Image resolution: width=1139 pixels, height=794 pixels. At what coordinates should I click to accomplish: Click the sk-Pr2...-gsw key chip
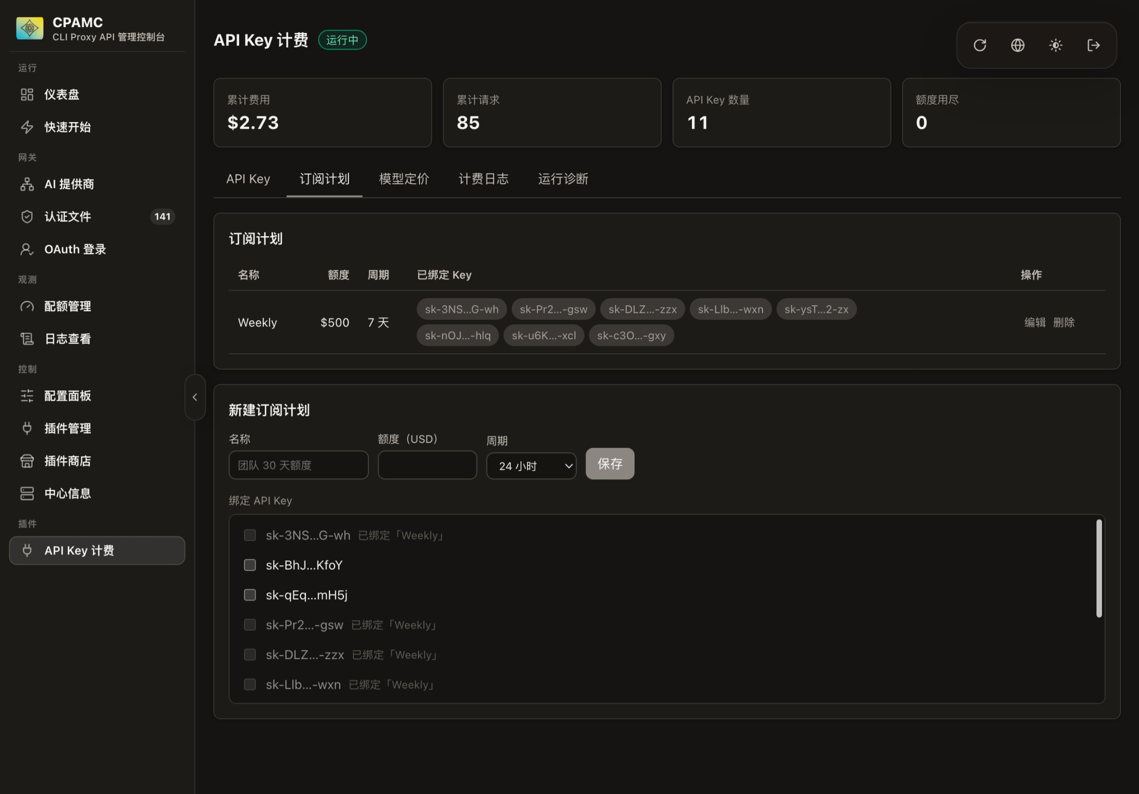[x=553, y=309]
